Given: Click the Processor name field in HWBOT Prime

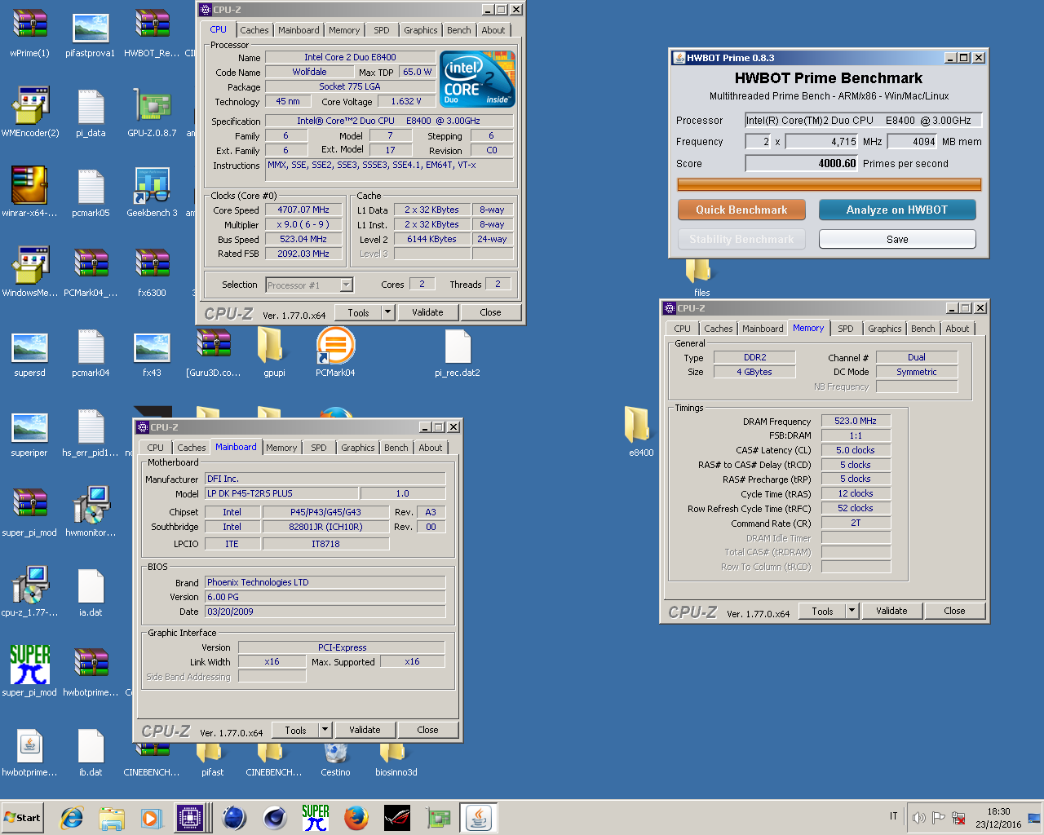Looking at the screenshot, I should [863, 120].
